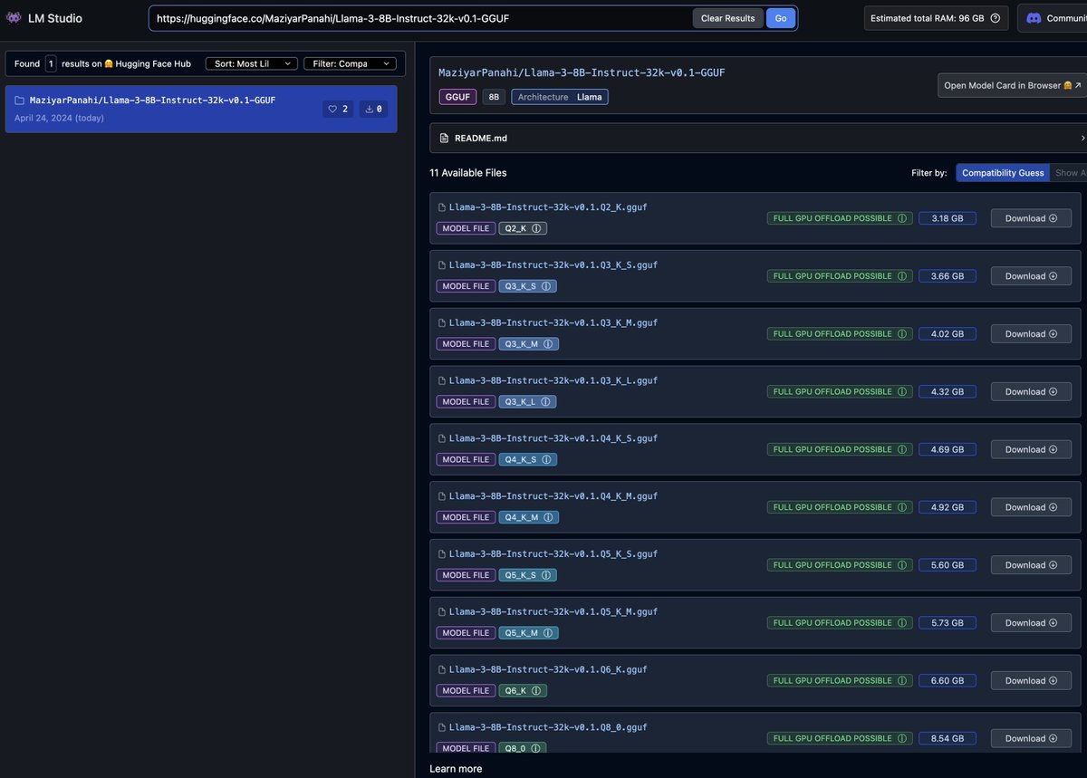Click the 11 Available Files heading
The image size is (1087, 778).
click(468, 173)
